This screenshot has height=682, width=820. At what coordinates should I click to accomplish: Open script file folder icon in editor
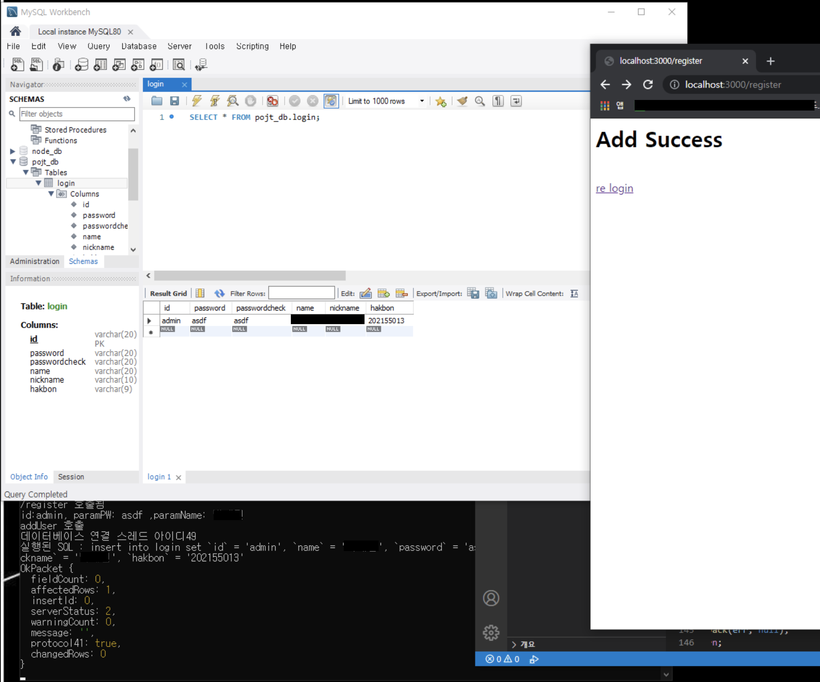157,101
